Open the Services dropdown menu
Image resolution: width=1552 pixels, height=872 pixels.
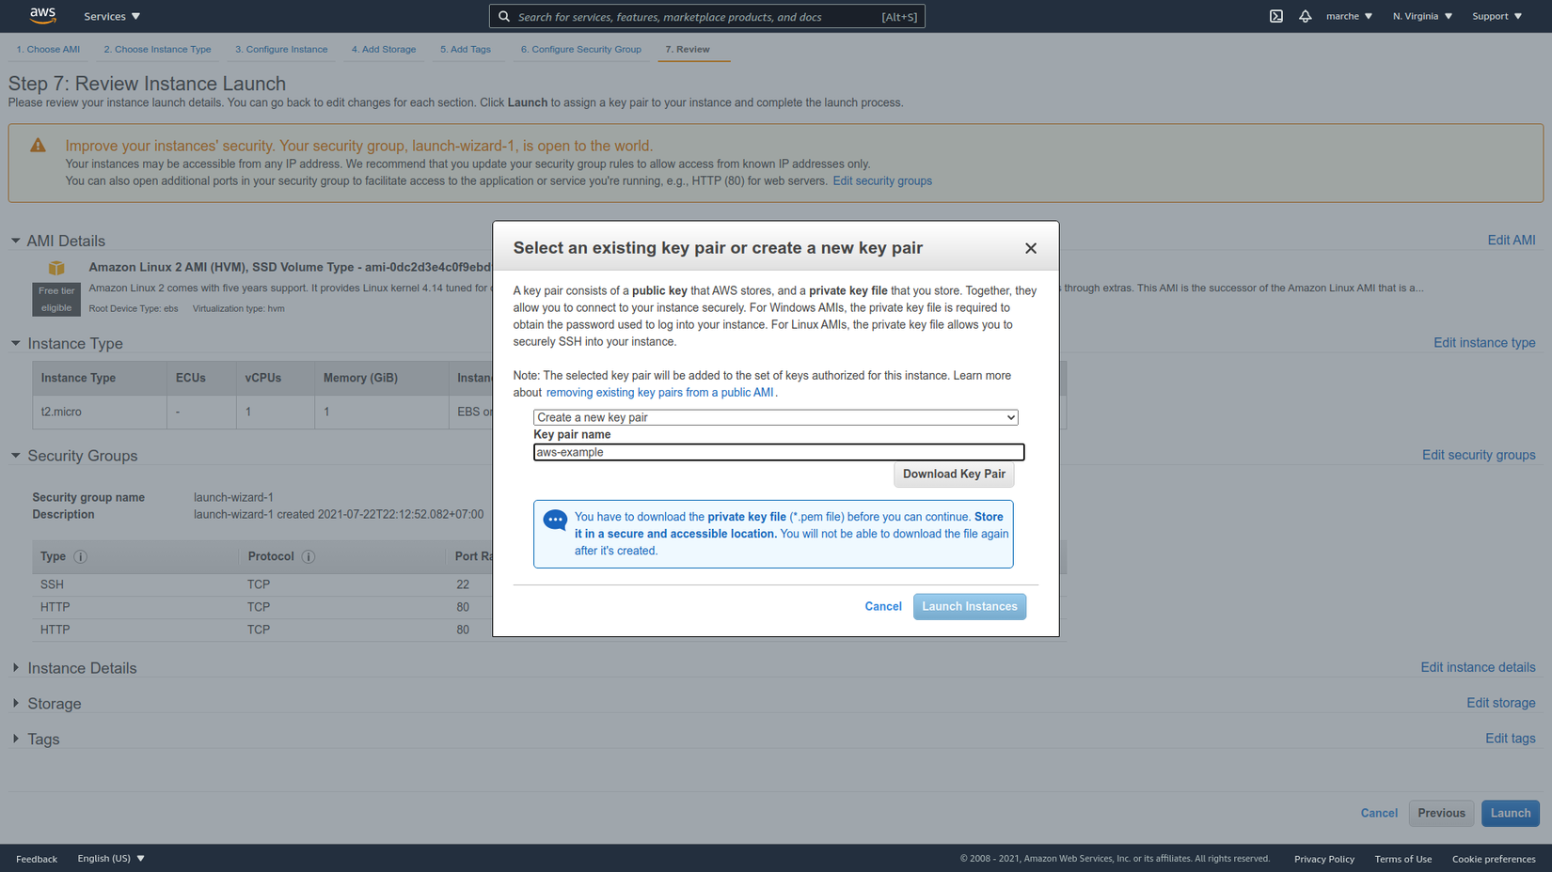point(112,16)
